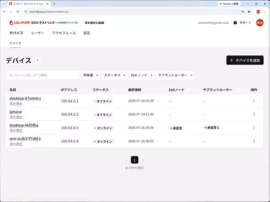Image resolution: width=270 pixels, height=202 pixels.
Task: Open the Support help icon
Action: point(235,23)
